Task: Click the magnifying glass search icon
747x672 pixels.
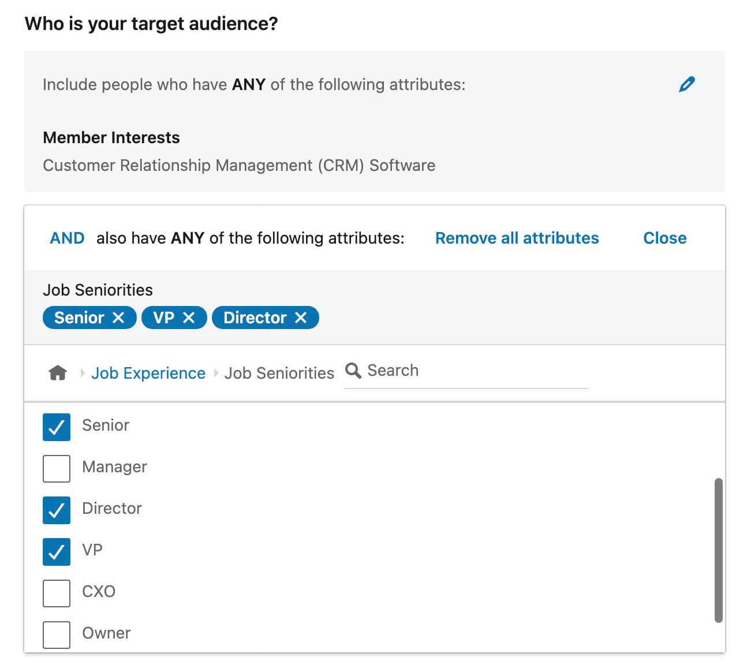Action: coord(353,371)
